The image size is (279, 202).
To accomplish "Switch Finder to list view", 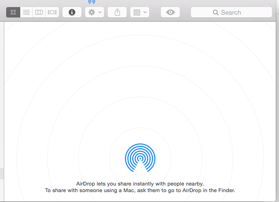I will pos(26,12).
